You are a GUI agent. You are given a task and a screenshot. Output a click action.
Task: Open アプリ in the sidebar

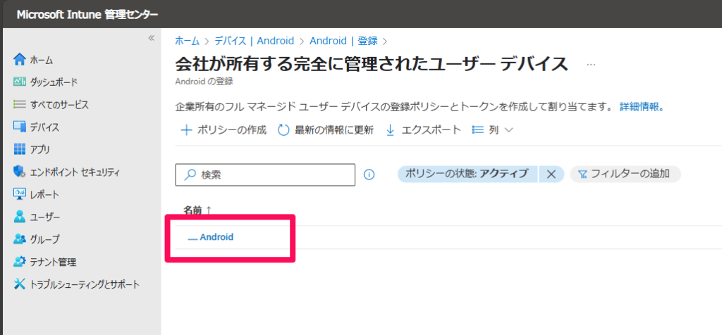[x=40, y=150]
